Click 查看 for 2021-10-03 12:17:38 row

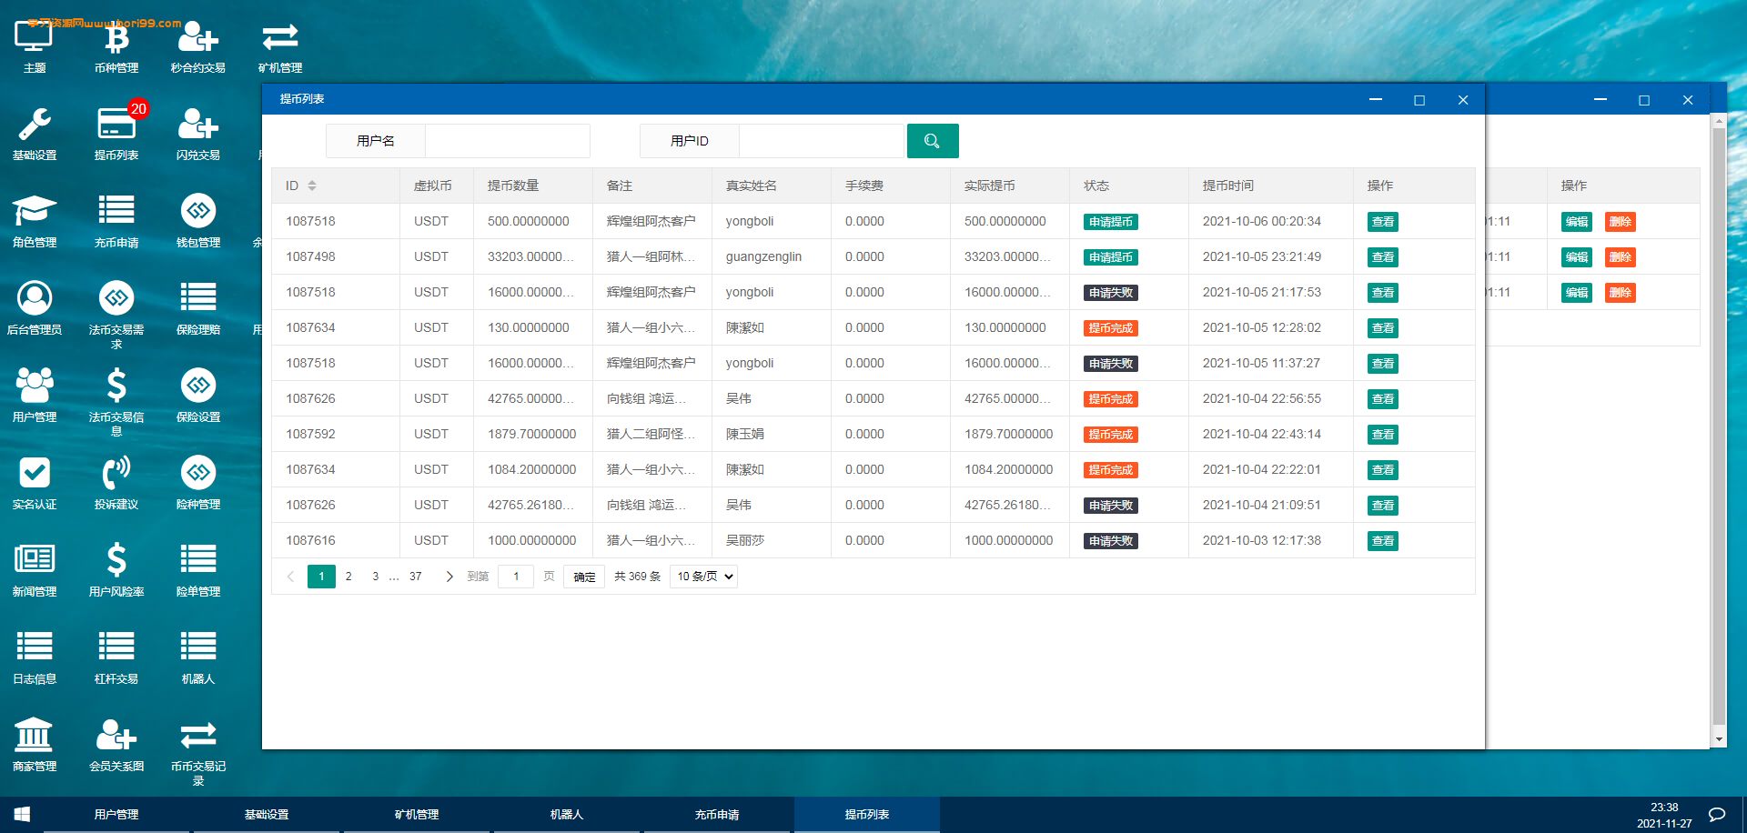click(x=1383, y=541)
